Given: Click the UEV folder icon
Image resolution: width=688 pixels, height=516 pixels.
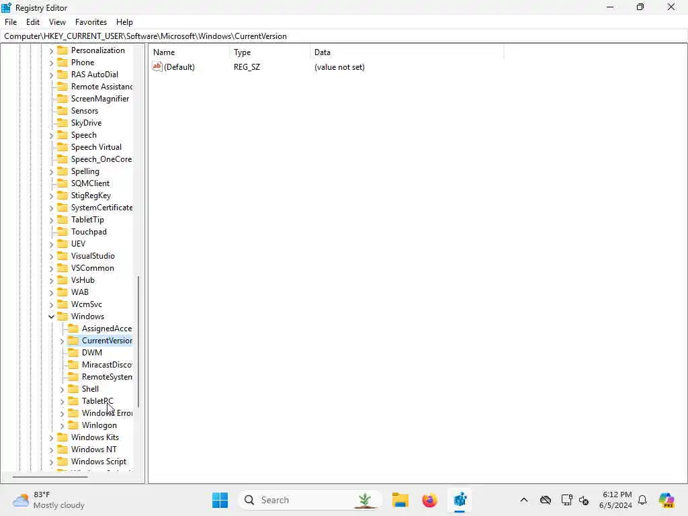Looking at the screenshot, I should tap(62, 243).
